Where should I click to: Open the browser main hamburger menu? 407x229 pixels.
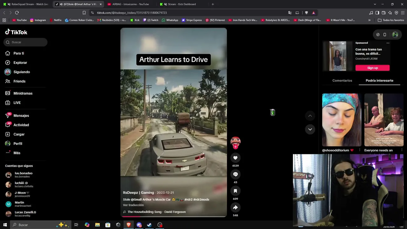(x=403, y=13)
